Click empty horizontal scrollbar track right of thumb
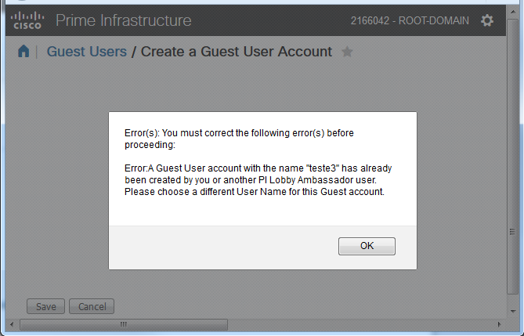 tap(361, 324)
